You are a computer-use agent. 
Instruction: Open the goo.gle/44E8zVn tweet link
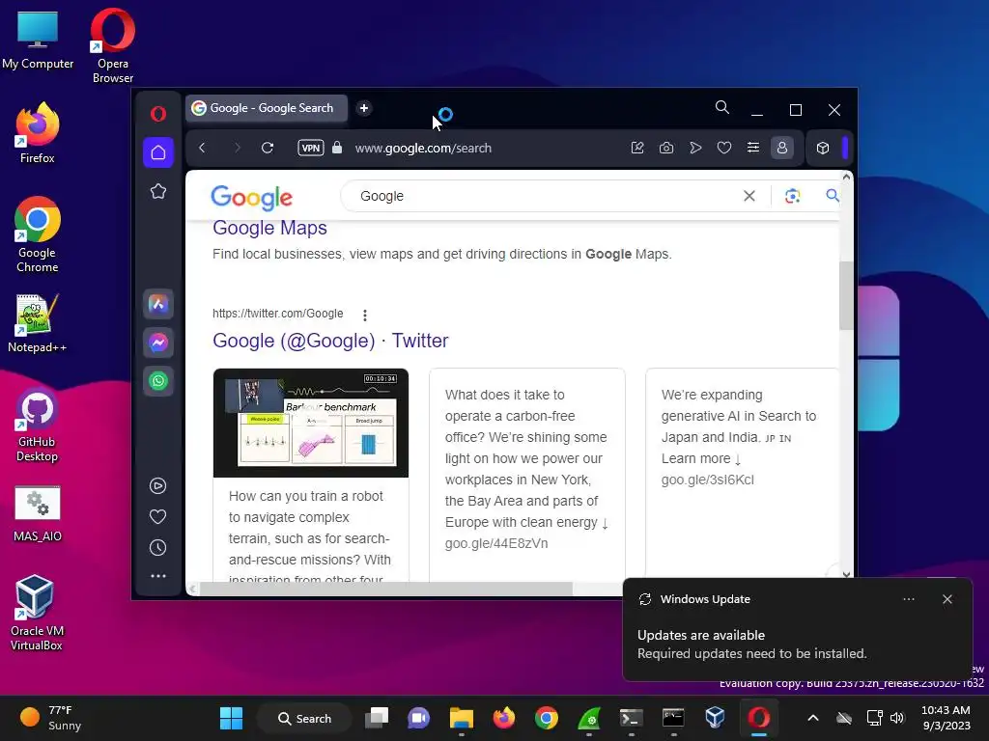click(x=496, y=544)
